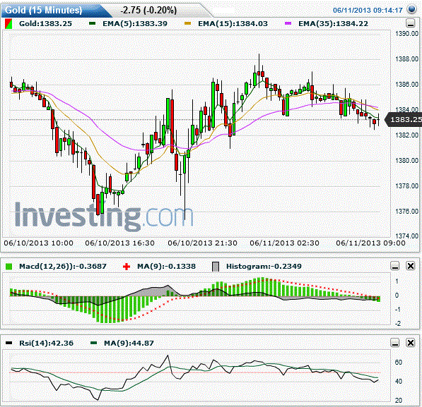Click the black Rsi(14) legend marker

9,343
